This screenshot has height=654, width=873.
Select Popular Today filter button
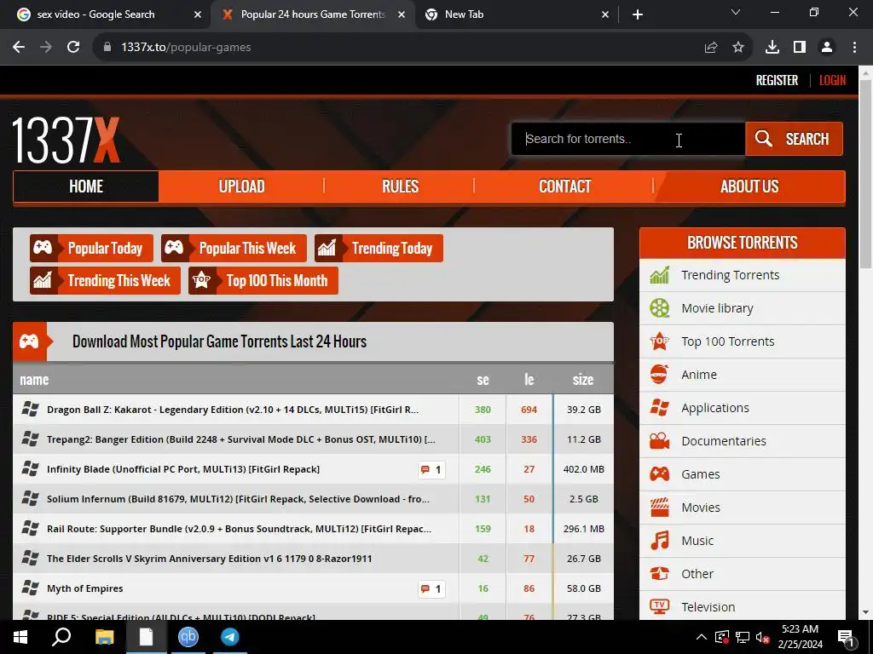tap(91, 248)
